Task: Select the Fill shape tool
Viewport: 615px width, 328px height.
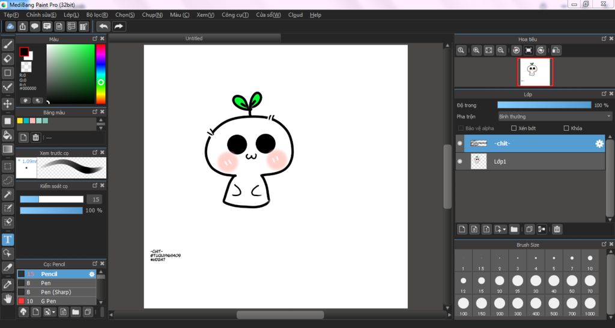Action: point(7,121)
